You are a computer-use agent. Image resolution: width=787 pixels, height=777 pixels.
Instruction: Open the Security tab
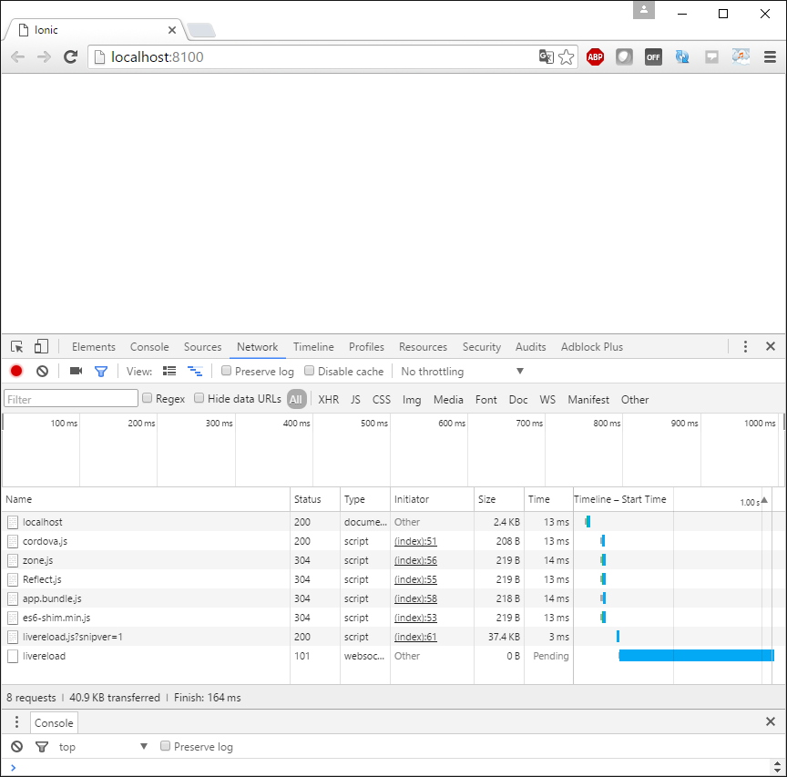point(482,347)
